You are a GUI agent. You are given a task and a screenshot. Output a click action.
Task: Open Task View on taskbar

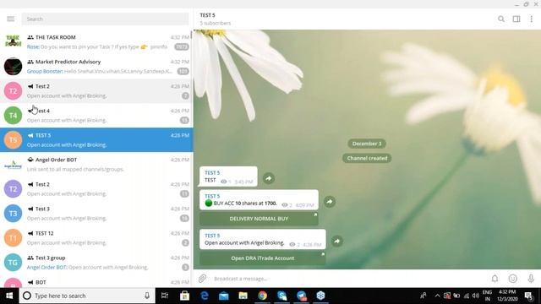[x=165, y=296]
